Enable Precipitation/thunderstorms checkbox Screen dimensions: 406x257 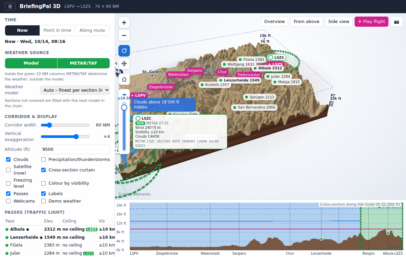tap(43, 159)
